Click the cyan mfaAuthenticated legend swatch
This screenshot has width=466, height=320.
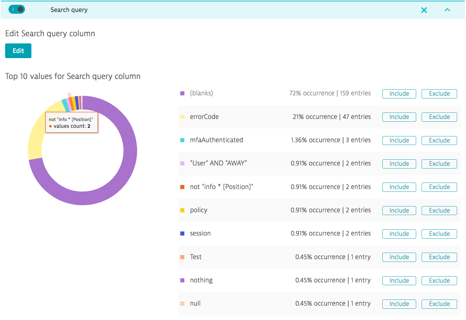point(182,140)
